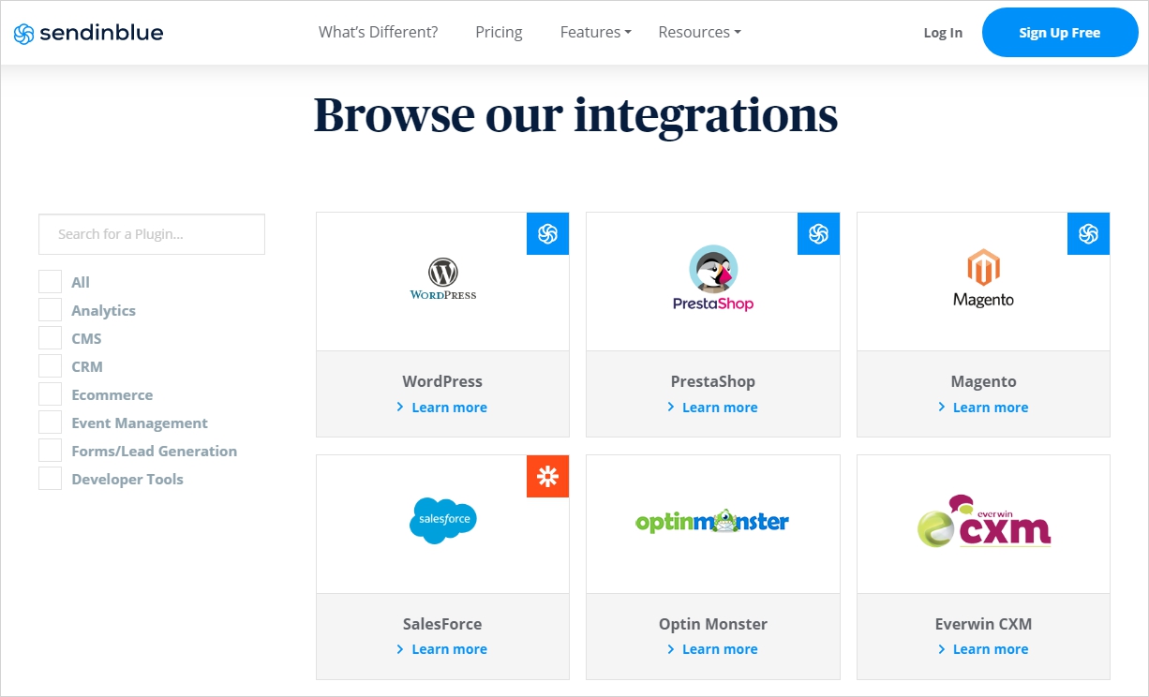
Task: Click the Sendinblue logo in header
Action: (x=88, y=33)
